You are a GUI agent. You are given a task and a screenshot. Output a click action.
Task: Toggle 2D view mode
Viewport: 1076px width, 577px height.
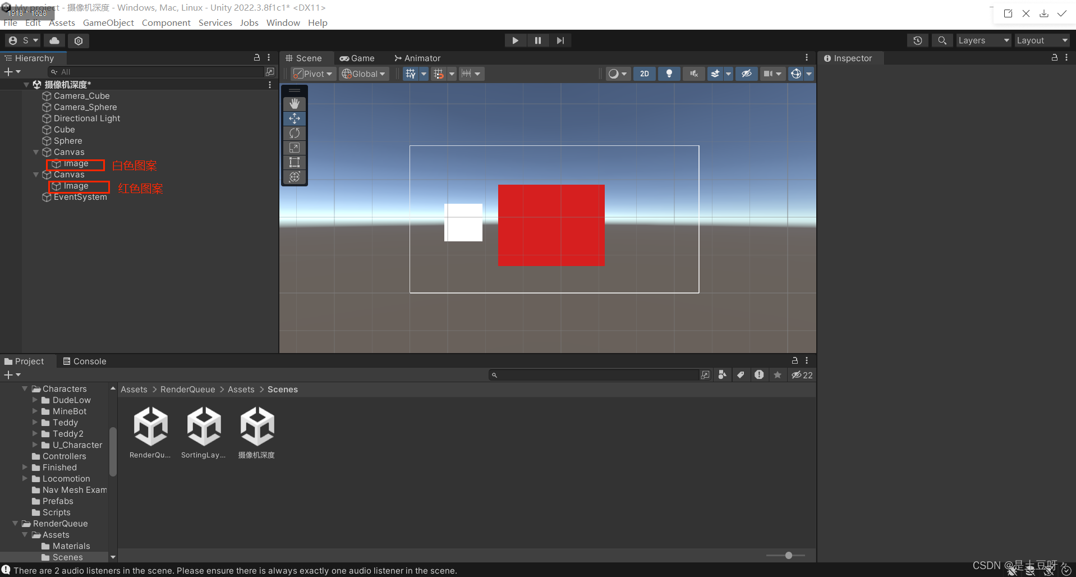[644, 74]
